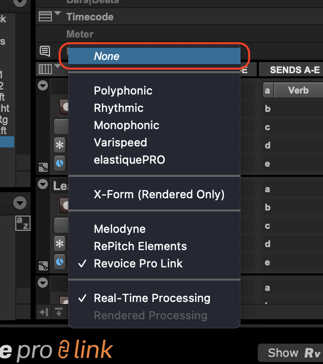The image size is (323, 364).
Task: Open the Verb send on slot a
Action: coord(298,90)
